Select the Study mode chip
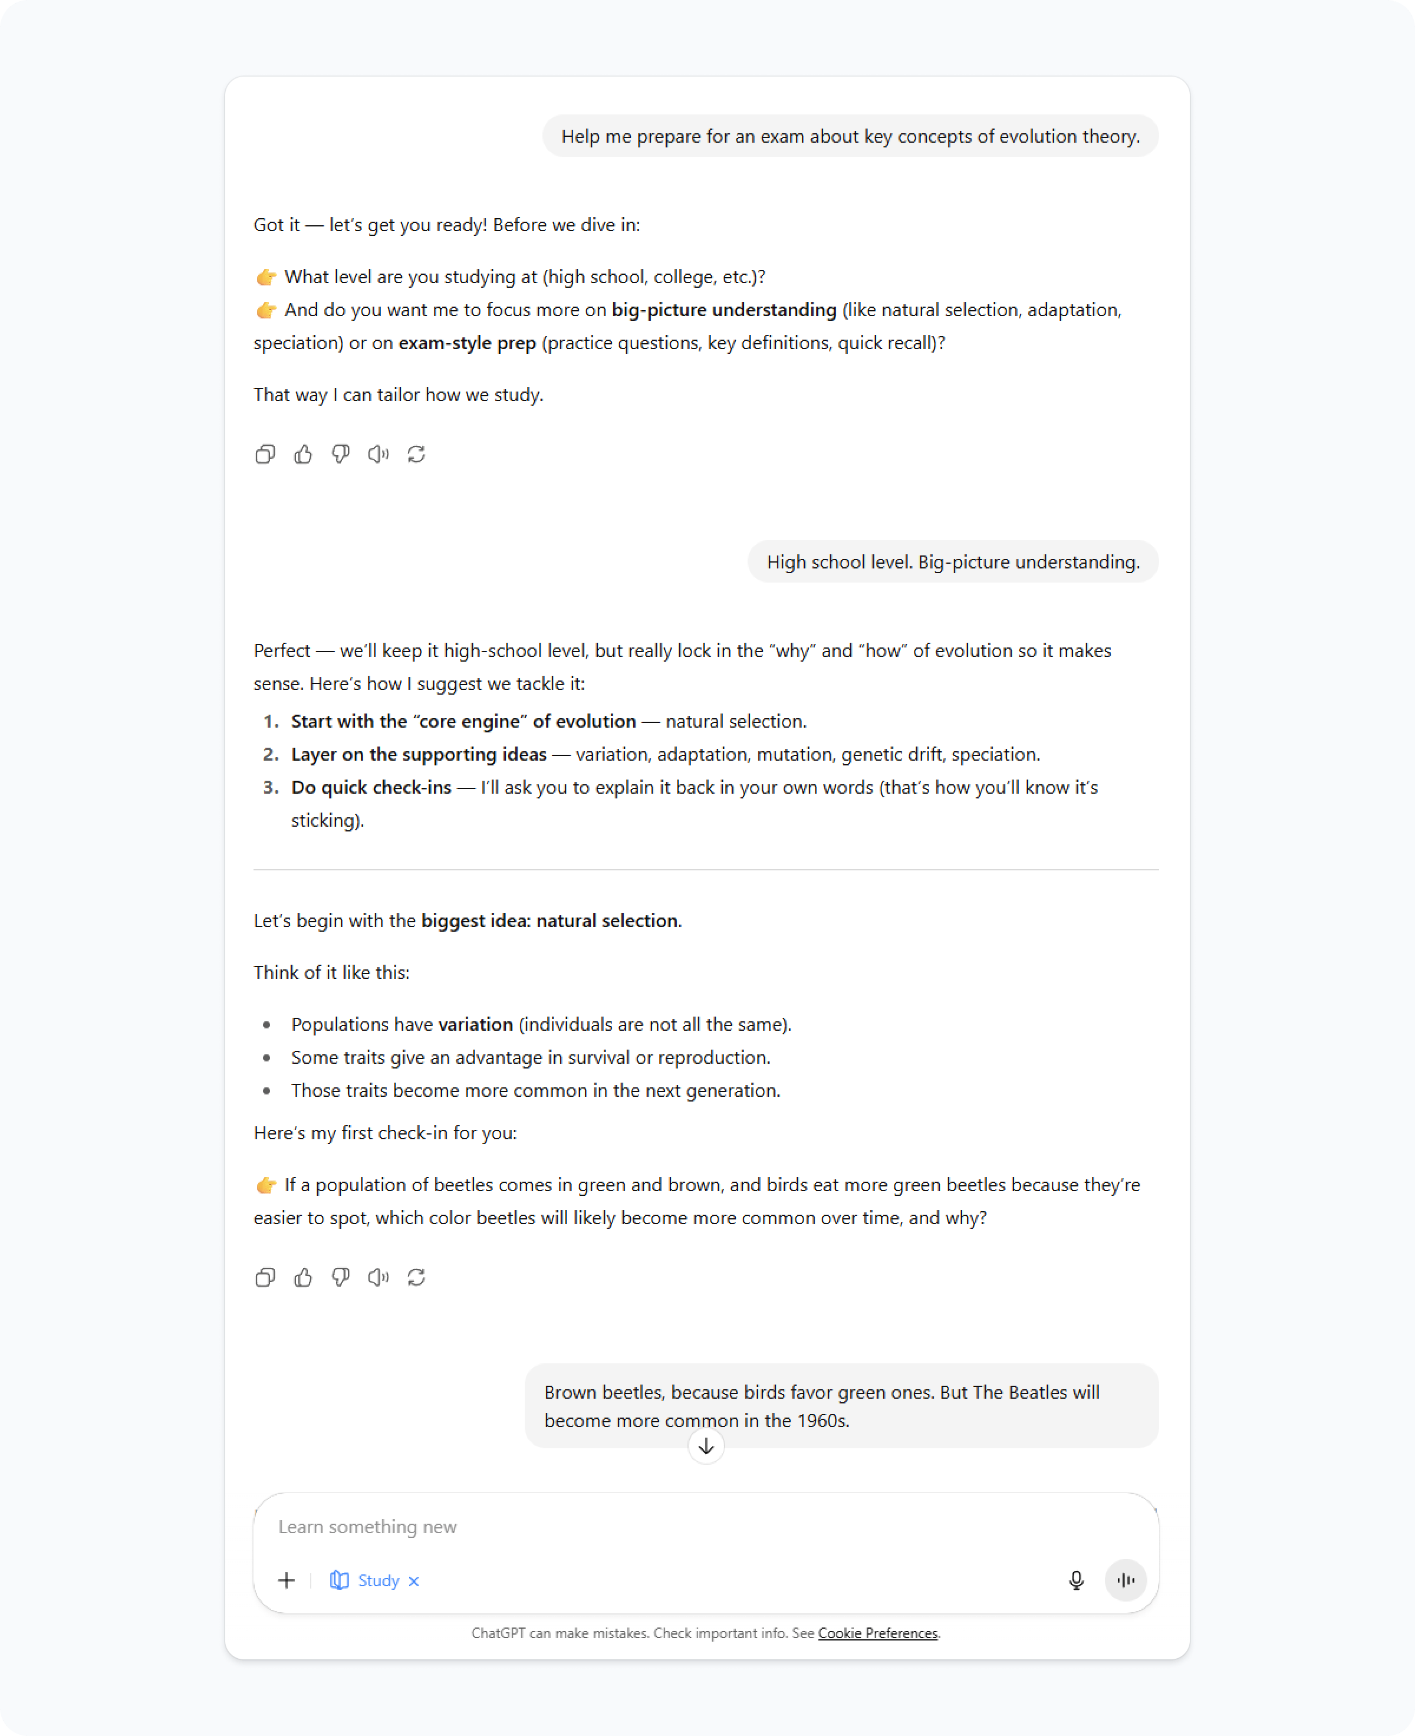The height and width of the screenshot is (1736, 1415). tap(368, 1580)
